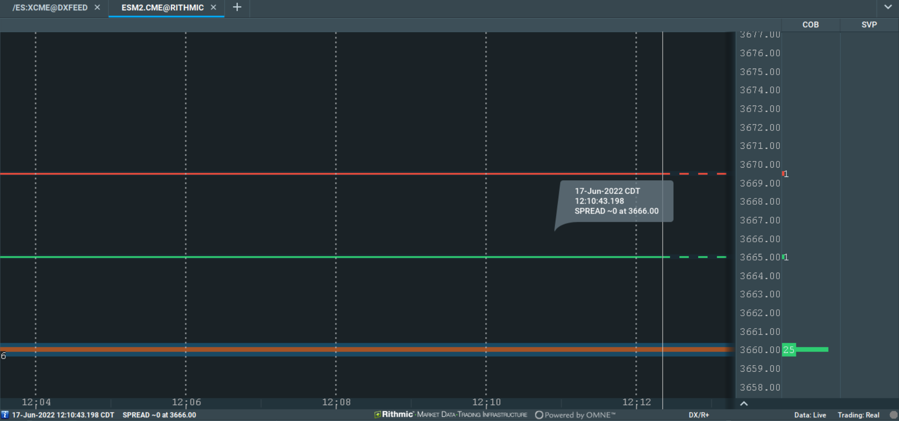
Task: Open the tab list dropdown chevron
Action: click(x=888, y=7)
